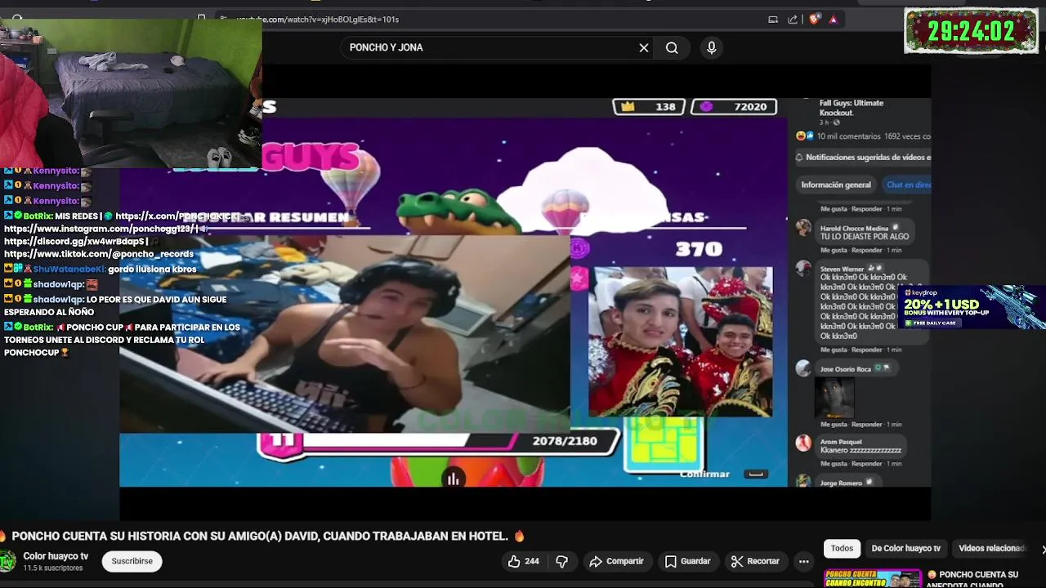Click the Compartir share button
The image size is (1046, 588).
click(x=617, y=561)
